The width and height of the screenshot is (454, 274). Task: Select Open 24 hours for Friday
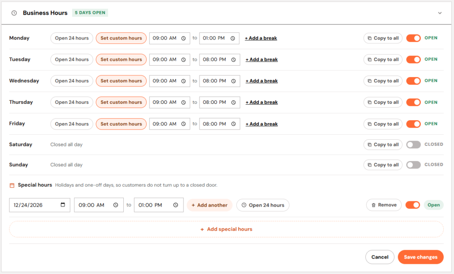(x=72, y=124)
